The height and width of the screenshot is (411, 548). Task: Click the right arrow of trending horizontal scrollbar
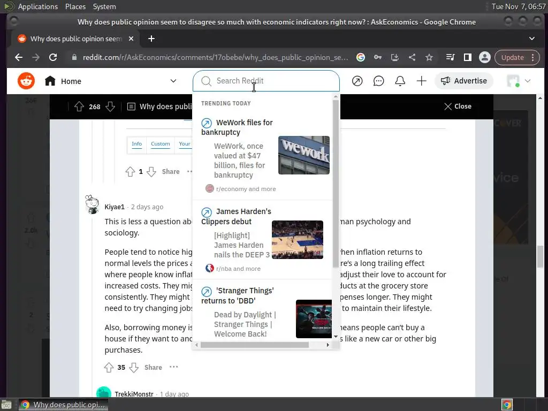point(328,345)
